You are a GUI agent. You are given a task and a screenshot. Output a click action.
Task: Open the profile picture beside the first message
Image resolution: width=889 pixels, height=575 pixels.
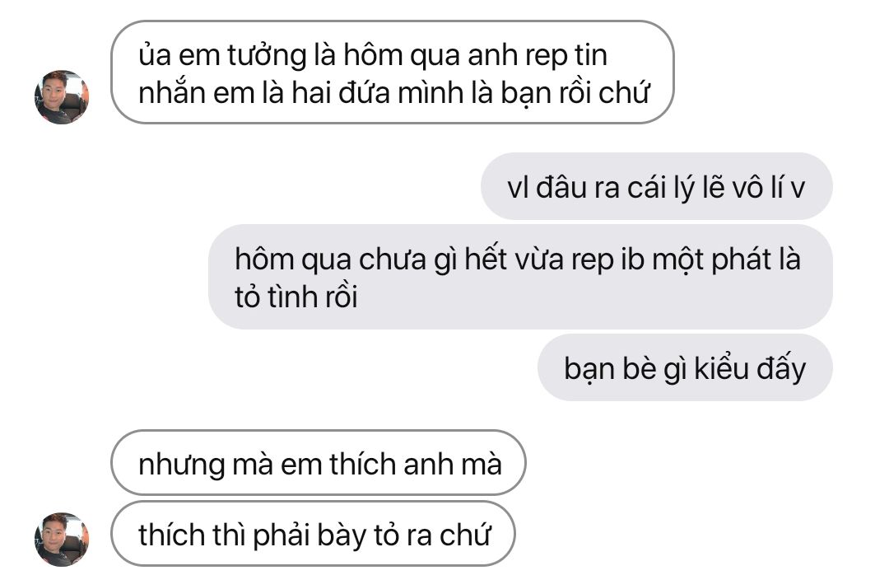coord(62,97)
